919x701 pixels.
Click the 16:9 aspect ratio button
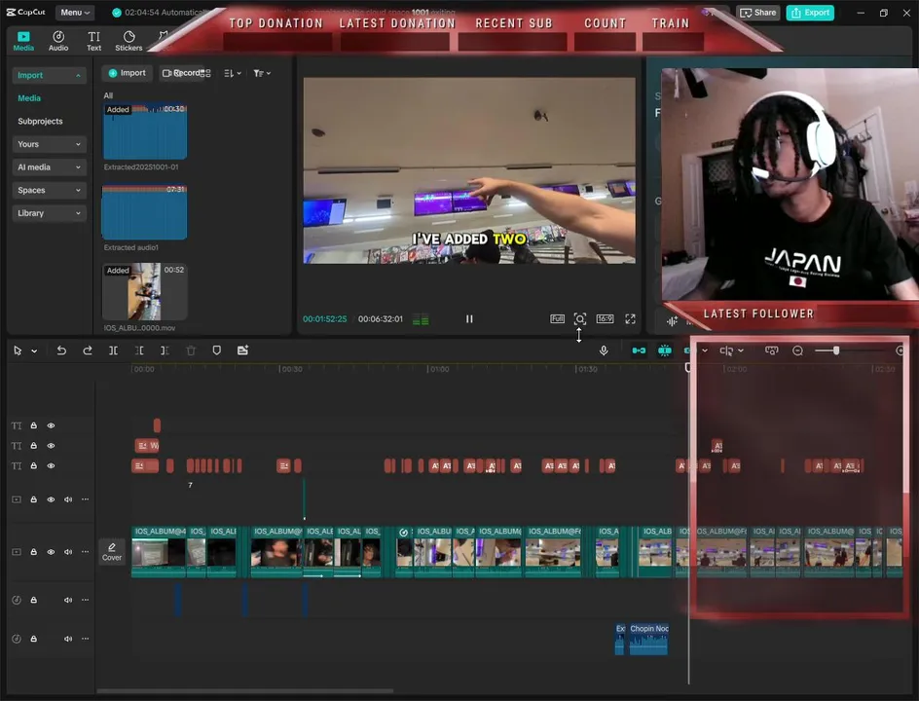point(605,318)
